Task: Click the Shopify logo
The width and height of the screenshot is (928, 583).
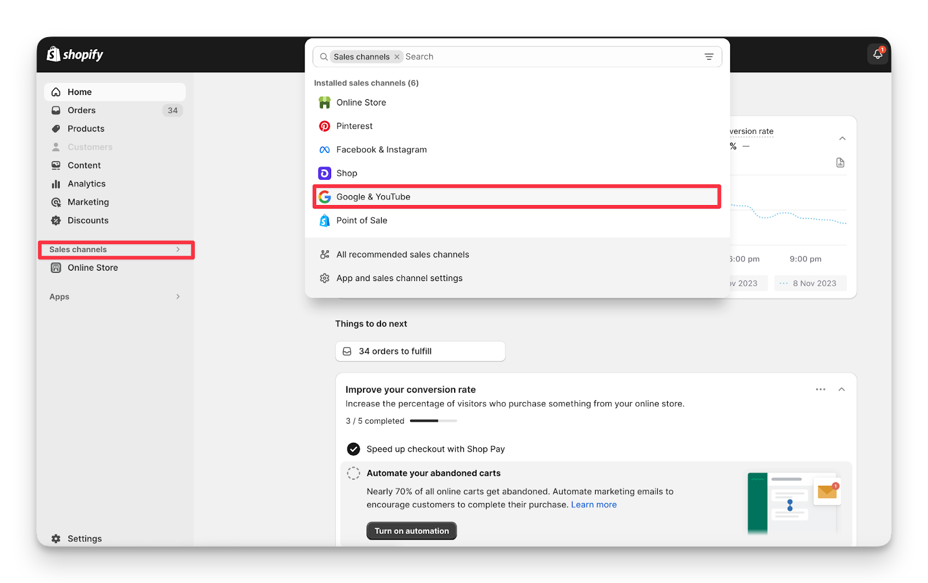Action: (x=75, y=54)
